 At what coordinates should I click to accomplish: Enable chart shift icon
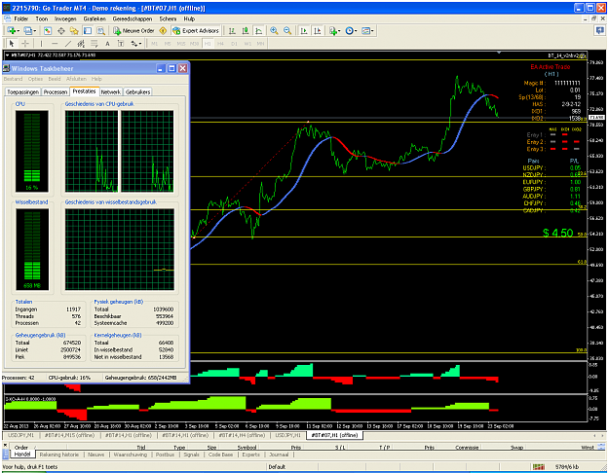pos(318,30)
